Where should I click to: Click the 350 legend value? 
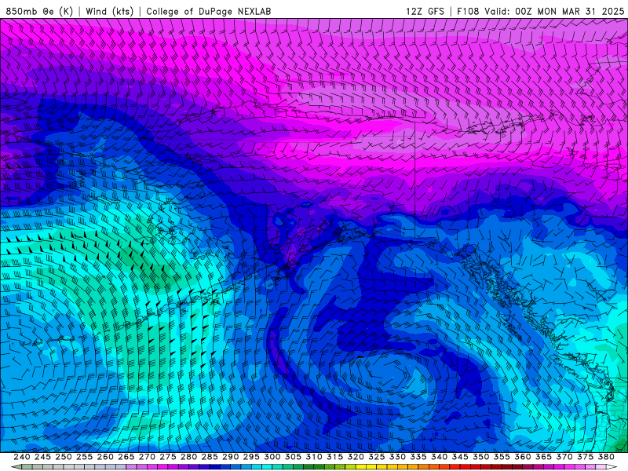click(481, 457)
